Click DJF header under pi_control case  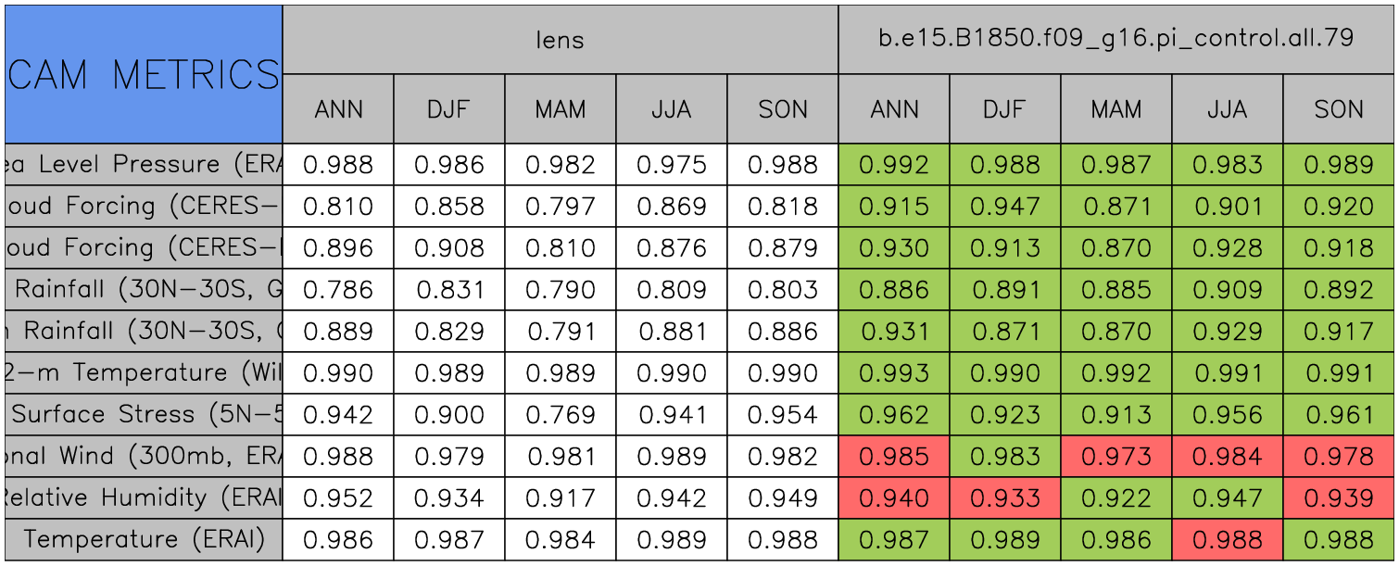tap(1005, 109)
